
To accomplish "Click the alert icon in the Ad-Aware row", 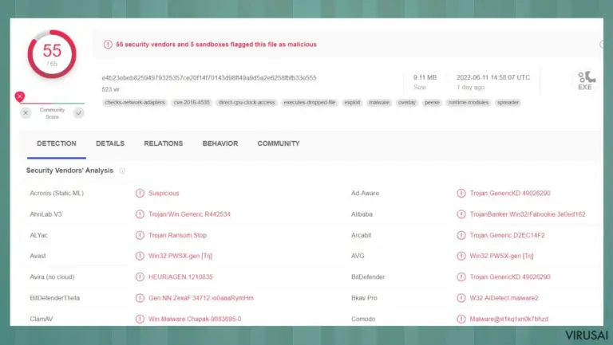I will (x=461, y=193).
